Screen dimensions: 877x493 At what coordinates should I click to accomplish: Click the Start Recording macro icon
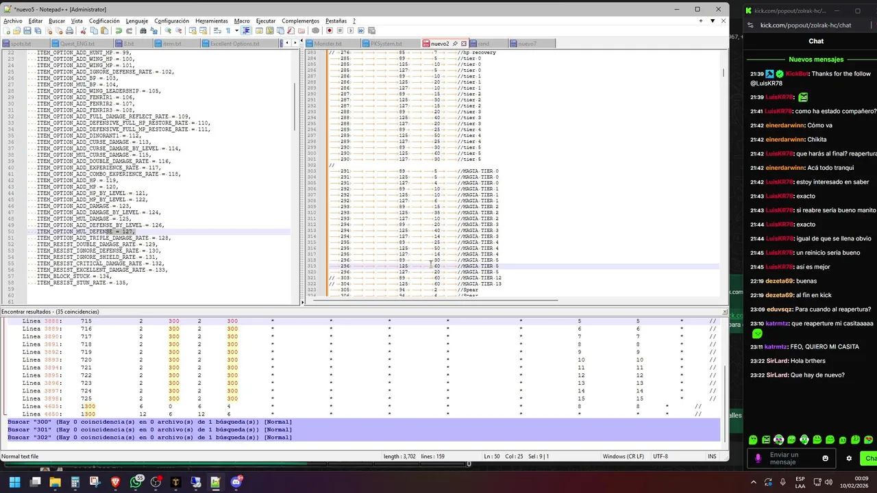click(330, 30)
